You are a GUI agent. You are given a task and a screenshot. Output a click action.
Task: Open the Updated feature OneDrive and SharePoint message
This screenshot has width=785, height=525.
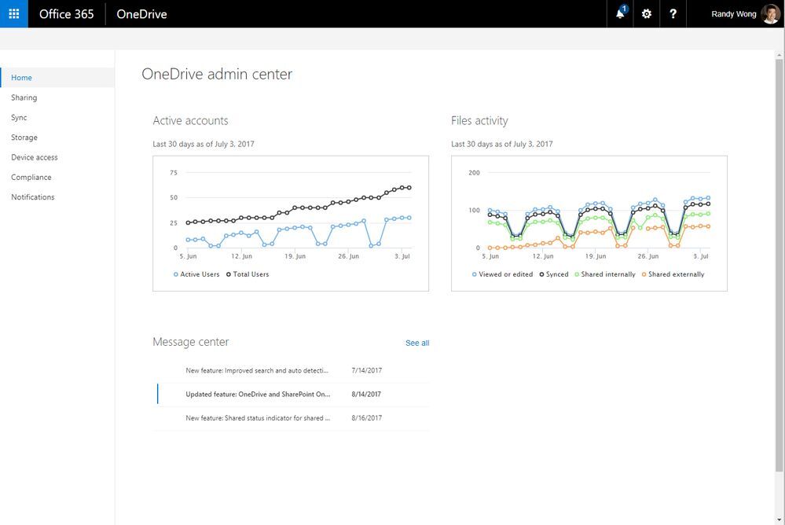pyautogui.click(x=258, y=394)
